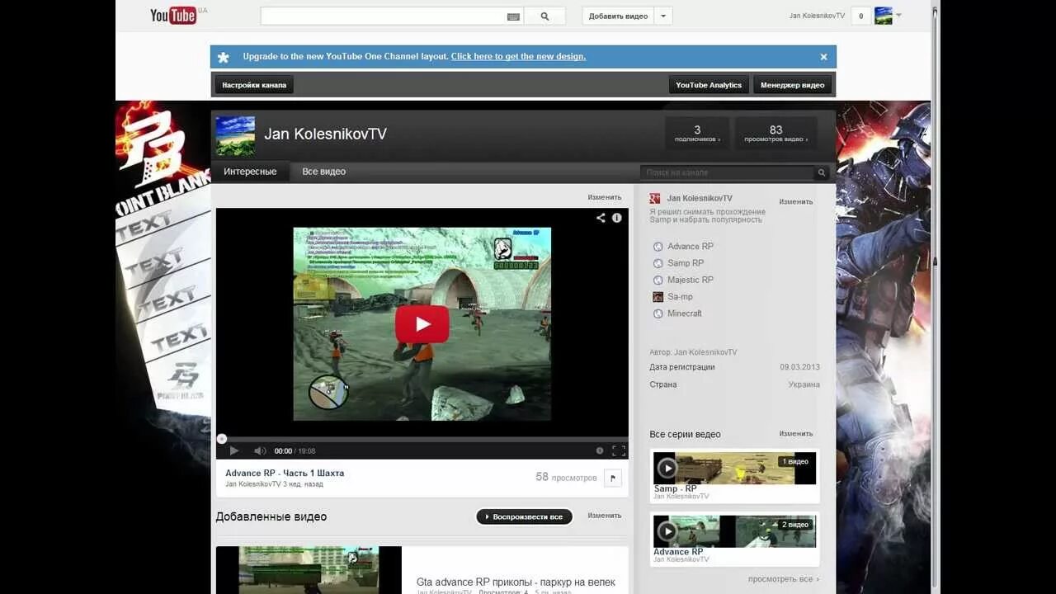This screenshot has height=594, width=1056.
Task: Click Изменить next to Добавленные видео
Action: point(605,515)
